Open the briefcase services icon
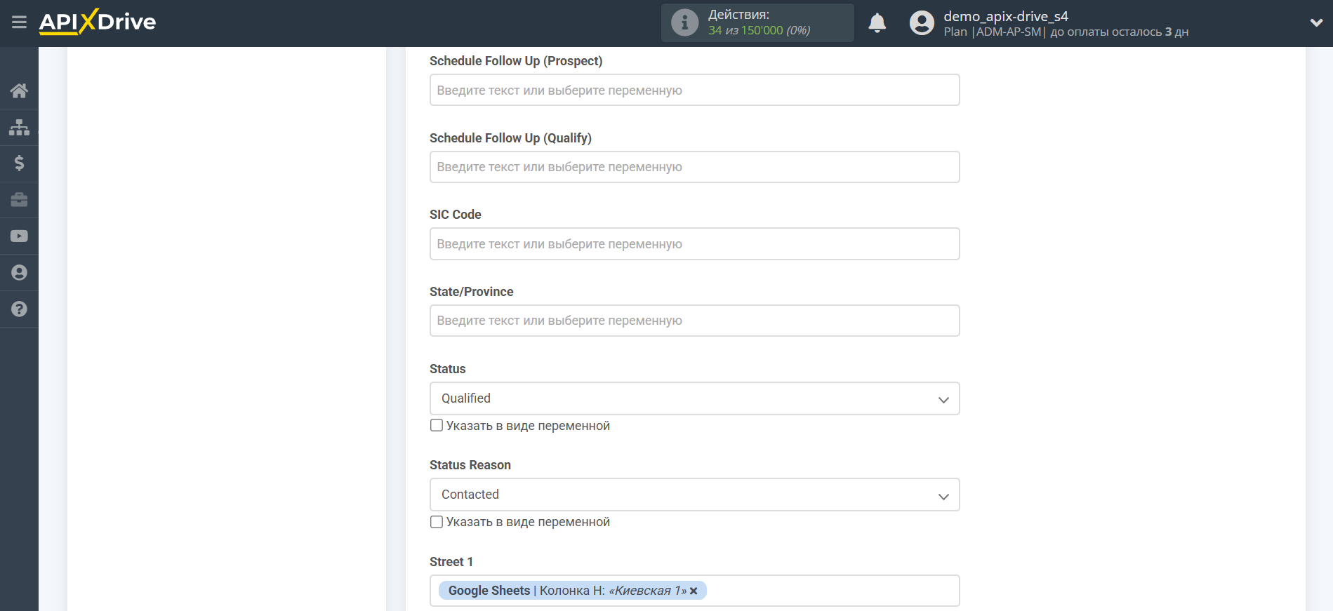This screenshot has height=611, width=1333. click(x=19, y=200)
